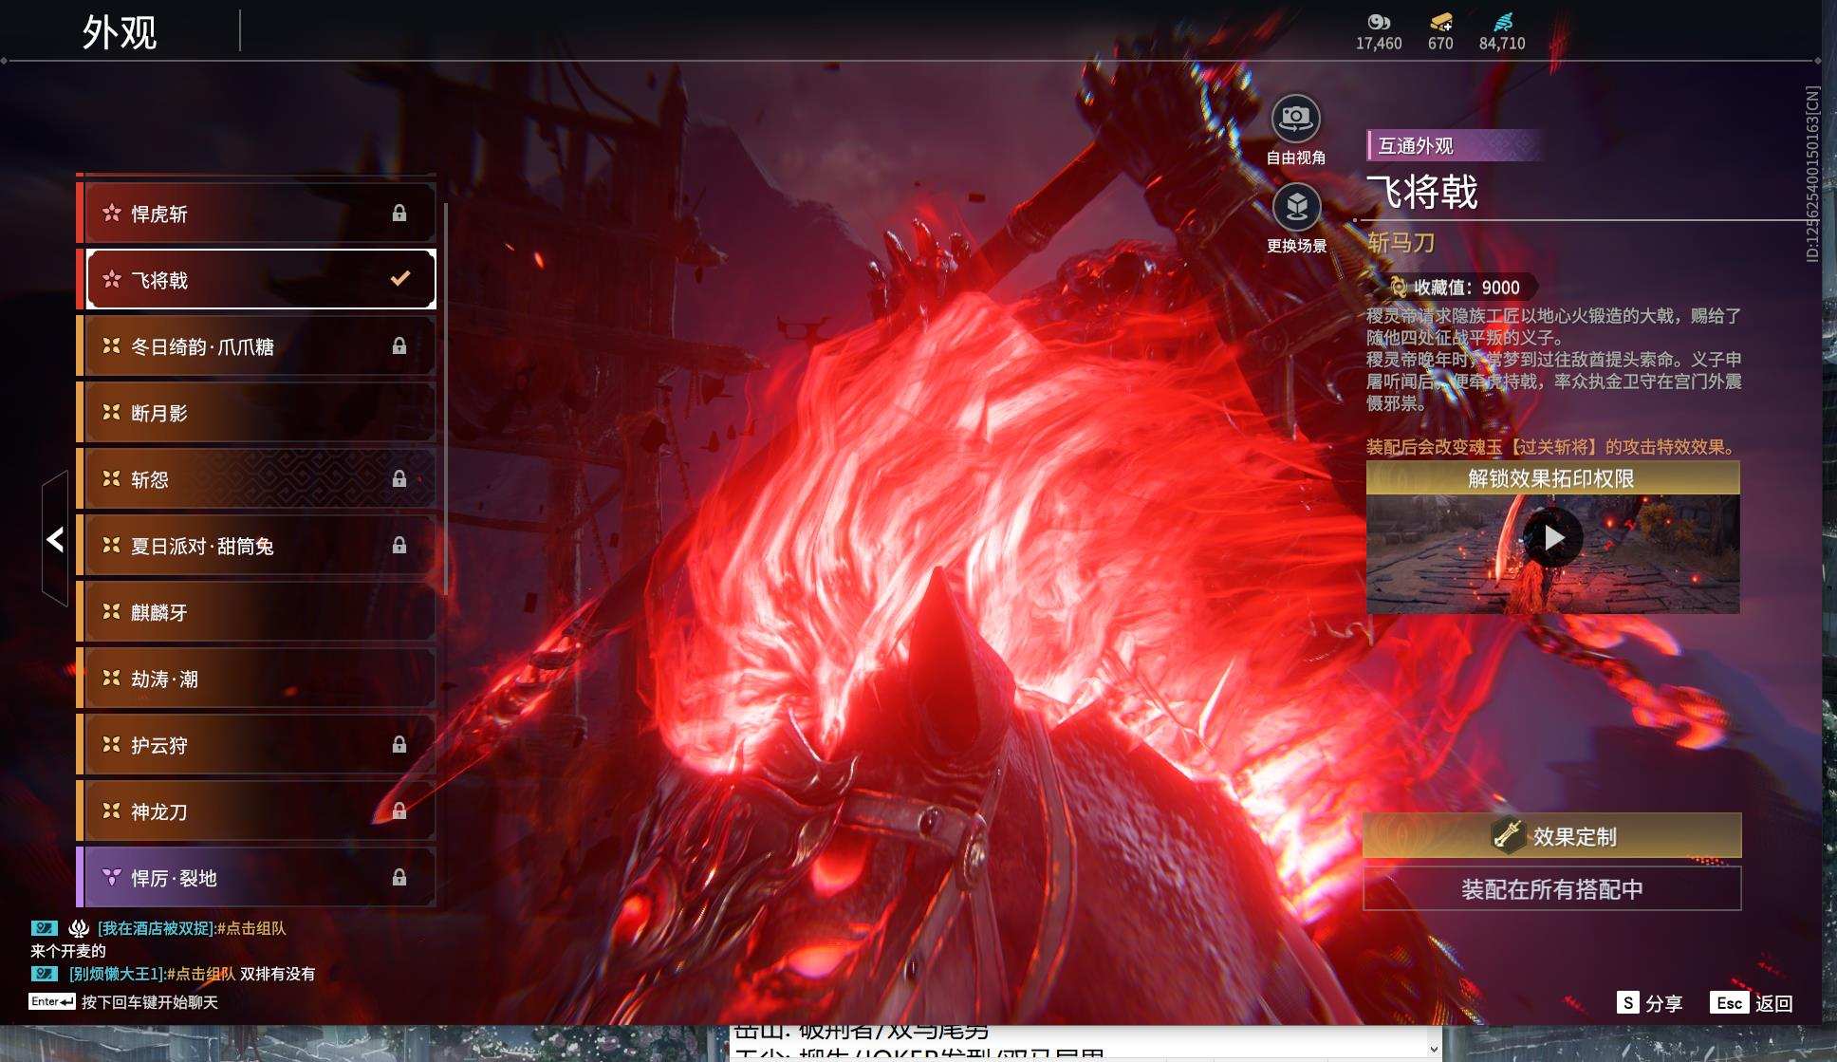Select the 悍厉·裂地 skin
This screenshot has width=1837, height=1062.
click(256, 878)
